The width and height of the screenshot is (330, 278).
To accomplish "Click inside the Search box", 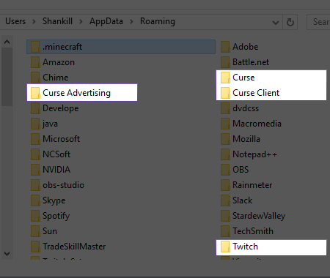I will (x=318, y=22).
